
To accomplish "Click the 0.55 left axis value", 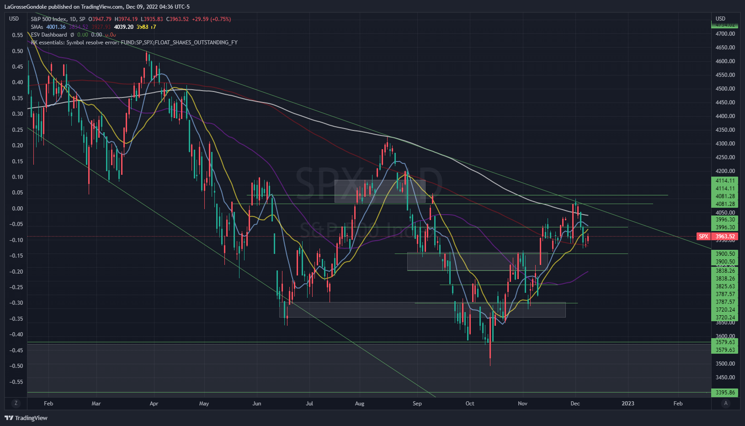I will 17,35.
